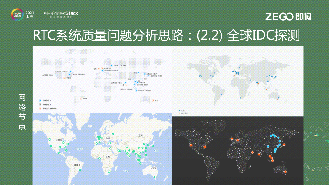The width and height of the screenshot is (329, 185).
Task: Click the 亚太东北（东京）node marker
Action: (149, 76)
